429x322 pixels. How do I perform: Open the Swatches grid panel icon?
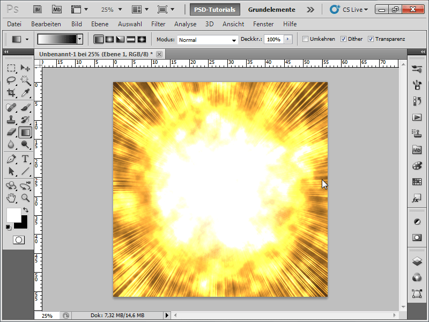[417, 181]
